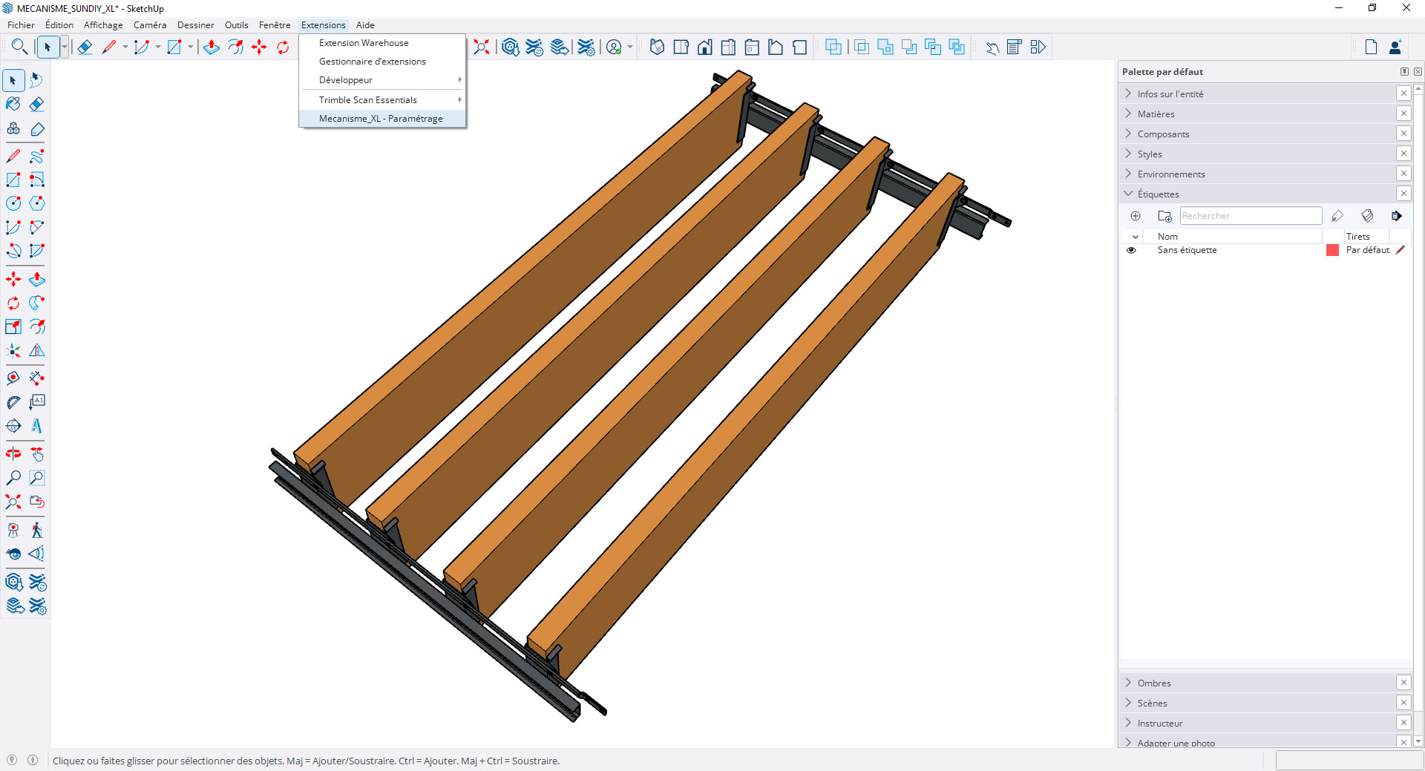
Task: Select the Walk tool in left toolbar
Action: click(36, 530)
